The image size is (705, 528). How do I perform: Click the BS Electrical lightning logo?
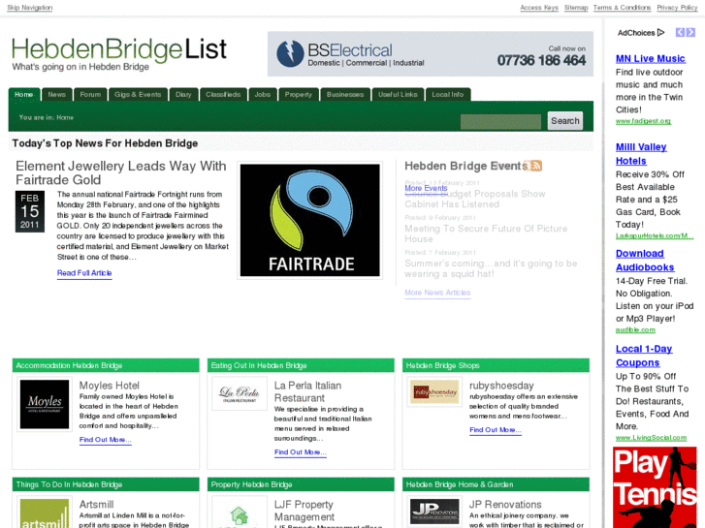coord(290,53)
